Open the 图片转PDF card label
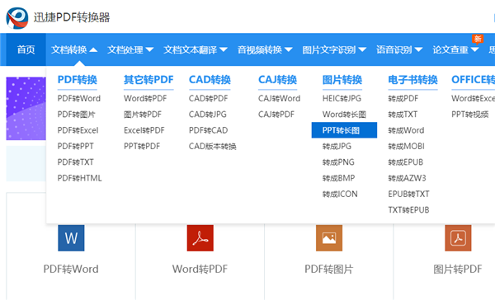 click(458, 269)
